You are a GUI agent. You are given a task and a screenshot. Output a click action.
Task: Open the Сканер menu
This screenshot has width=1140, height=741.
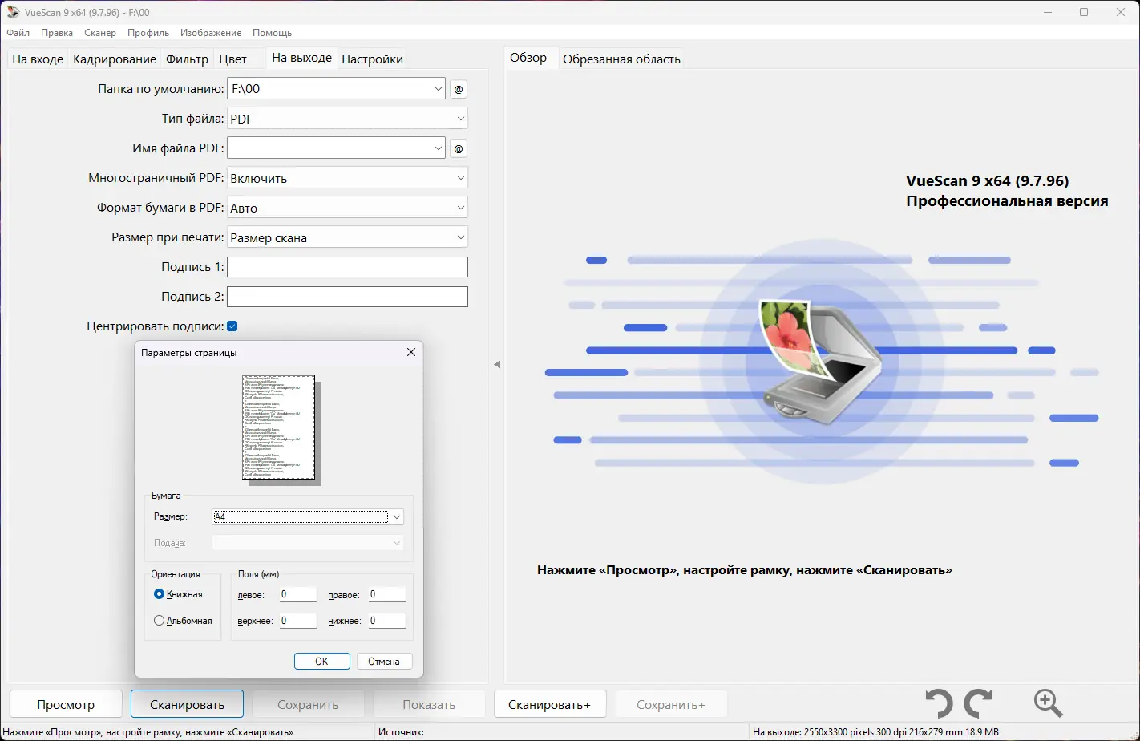tap(100, 33)
